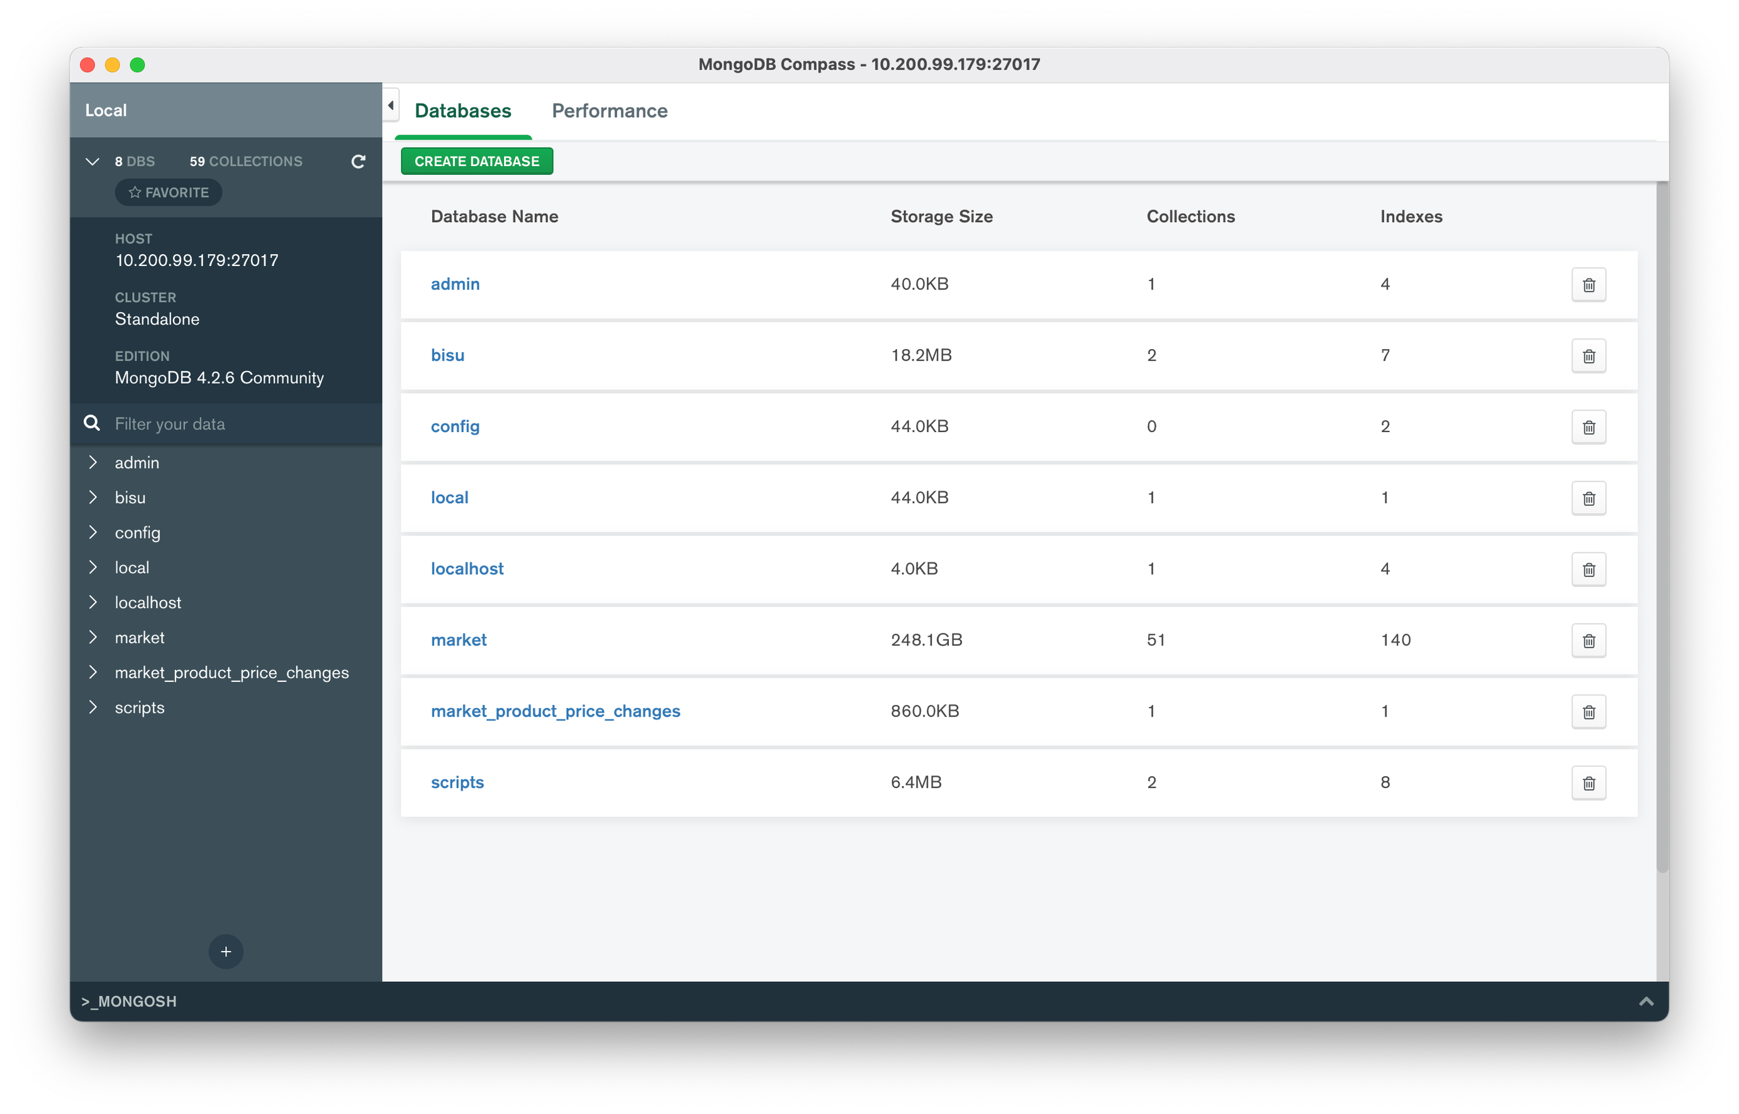Switch to the Performance tab
1739x1114 pixels.
click(x=609, y=111)
